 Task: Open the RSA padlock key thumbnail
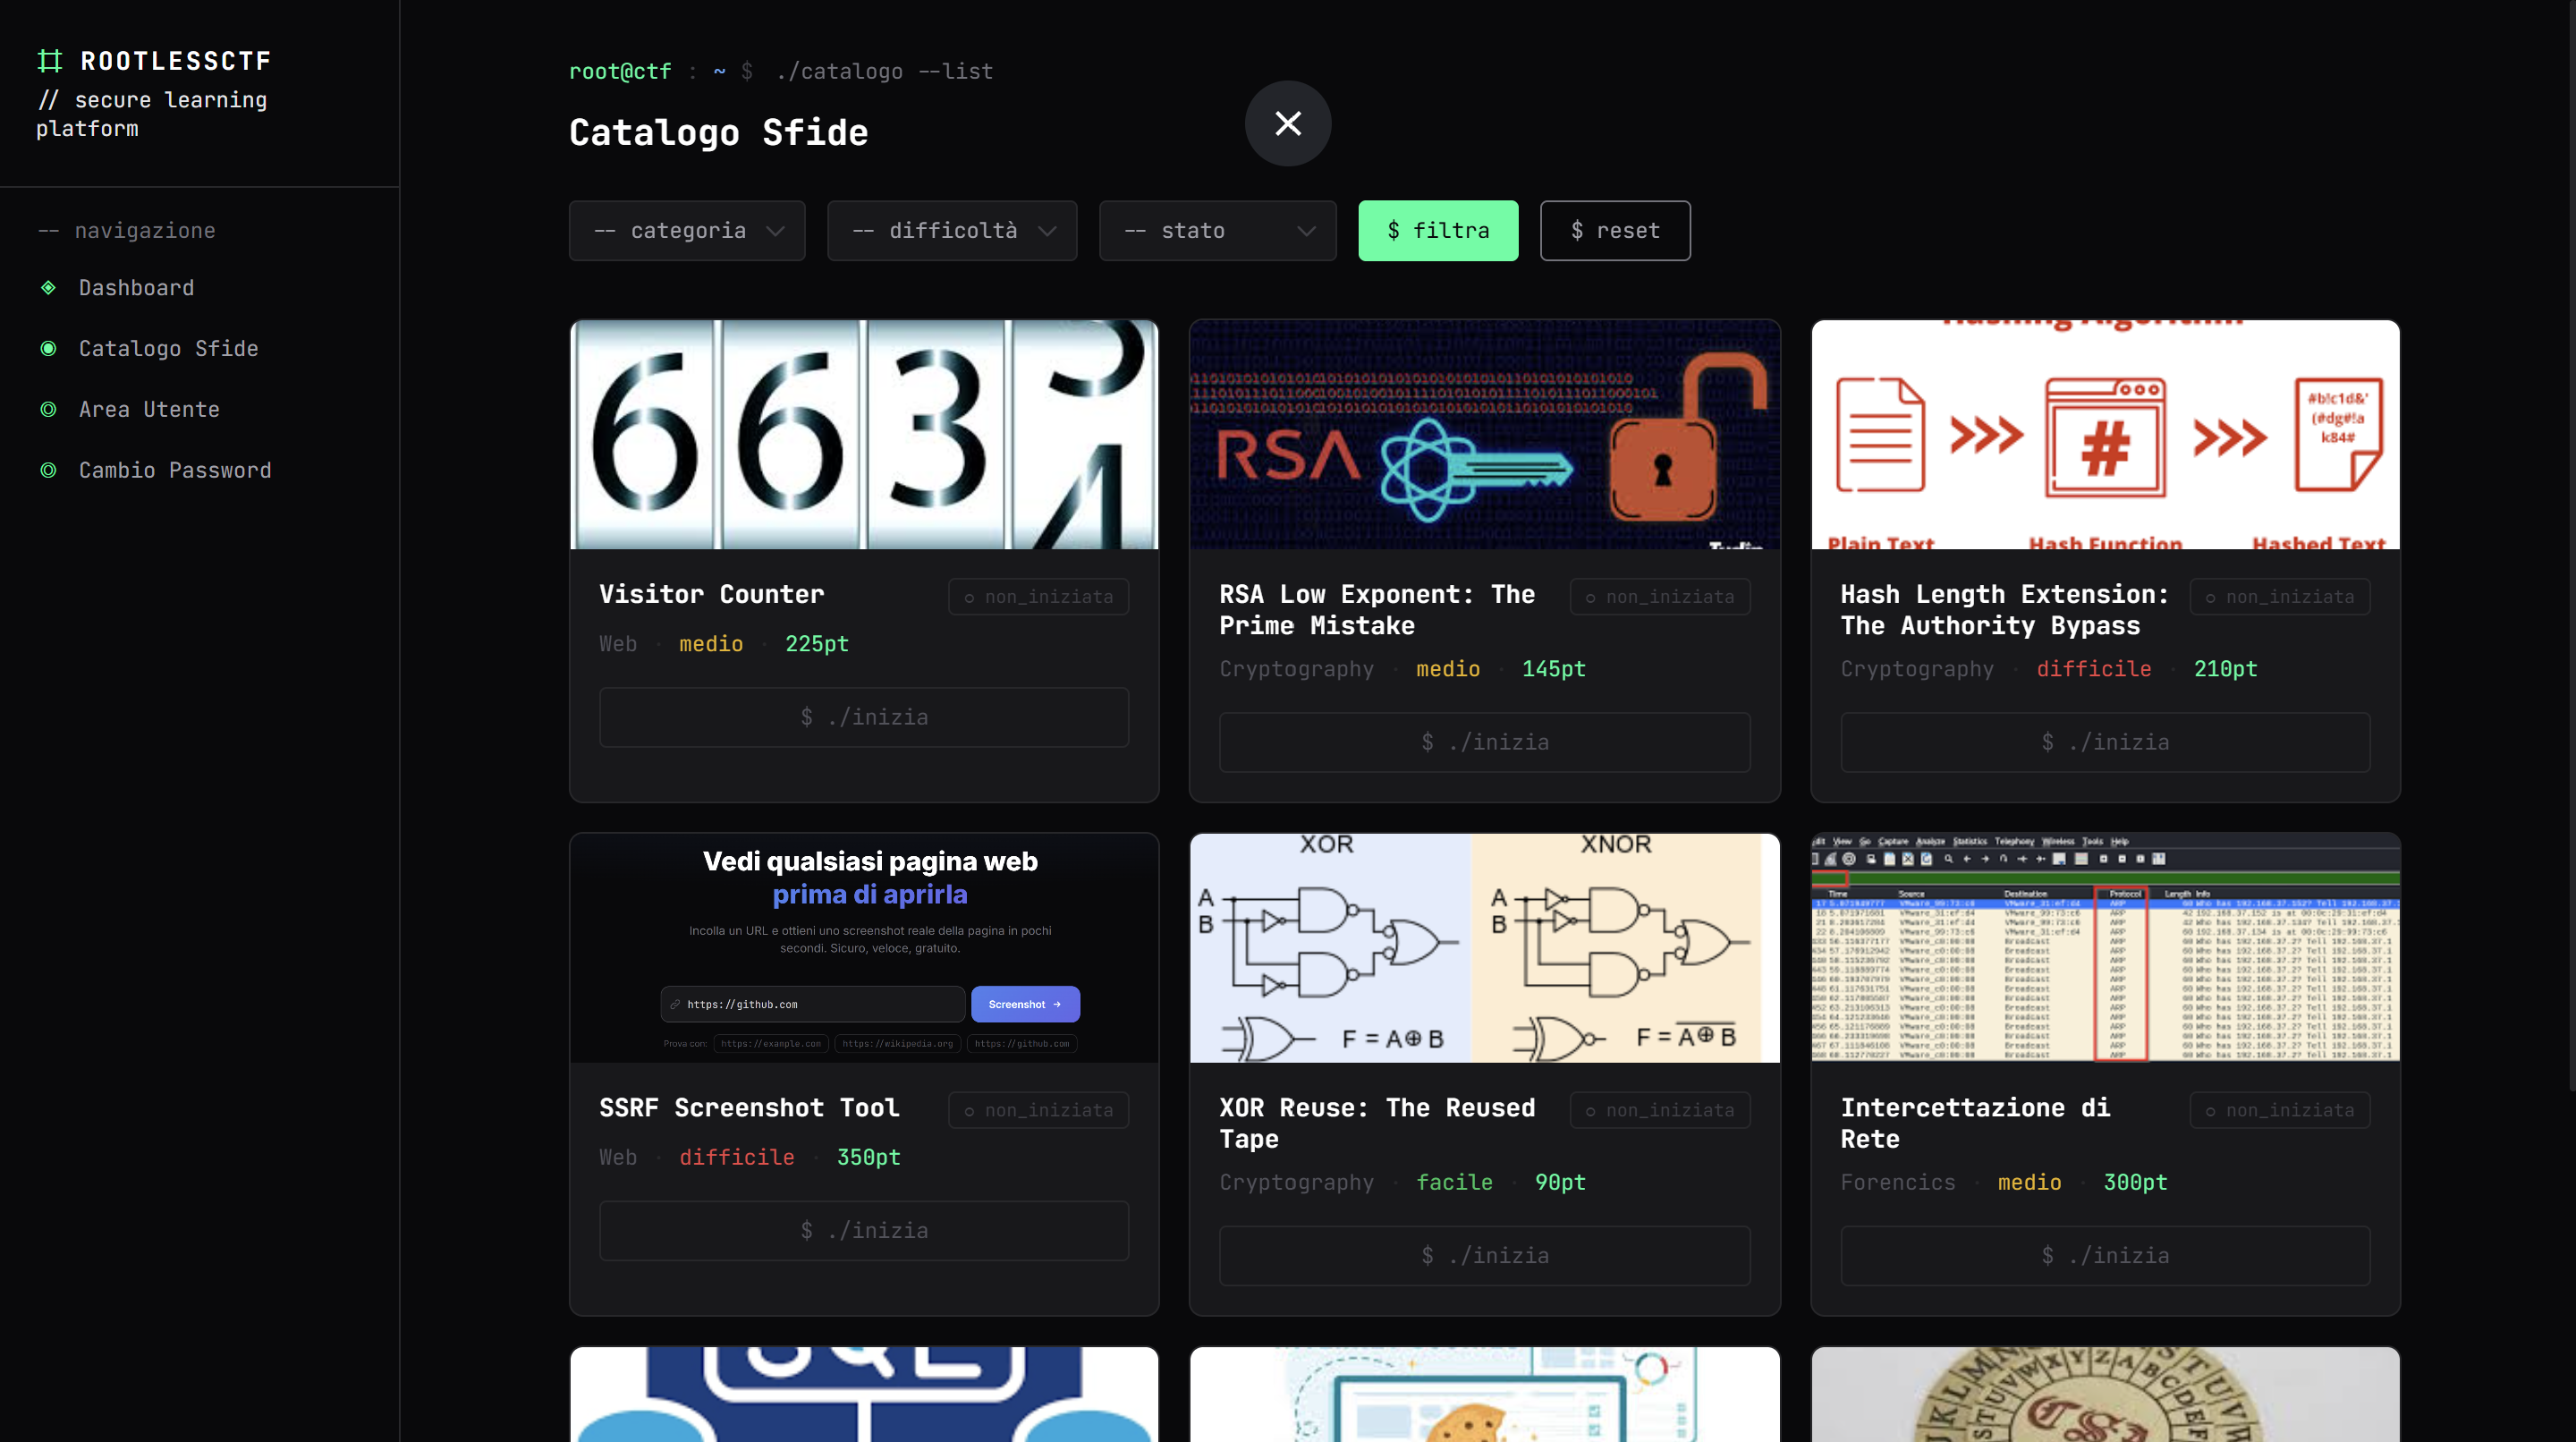(x=1485, y=434)
